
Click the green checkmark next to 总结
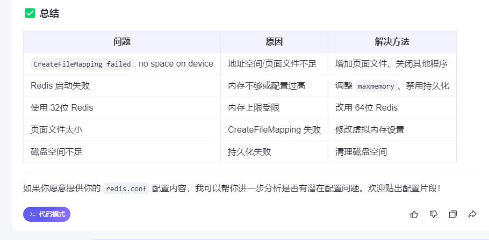click(30, 13)
